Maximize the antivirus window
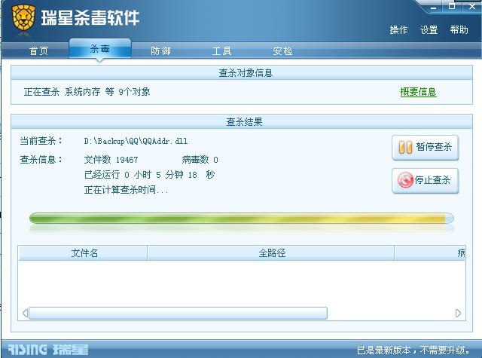 452,6
